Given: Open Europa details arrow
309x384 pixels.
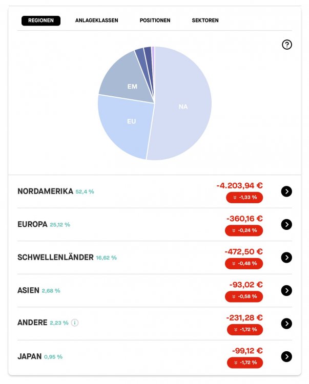Looking at the screenshot, I should tap(286, 224).
